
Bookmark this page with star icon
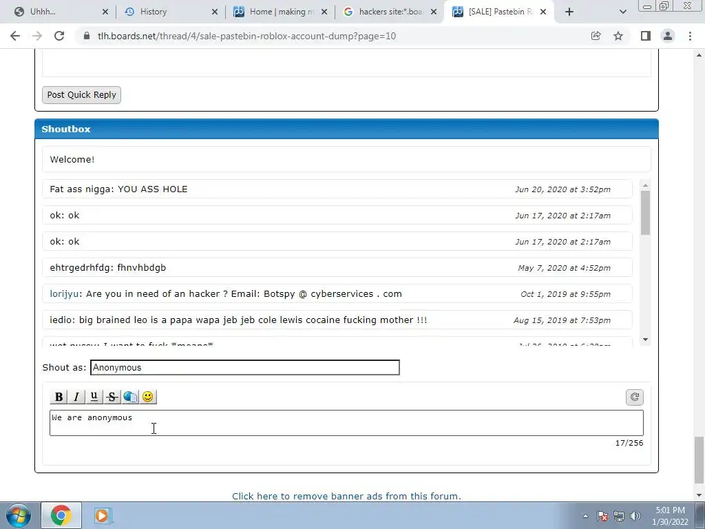point(618,36)
